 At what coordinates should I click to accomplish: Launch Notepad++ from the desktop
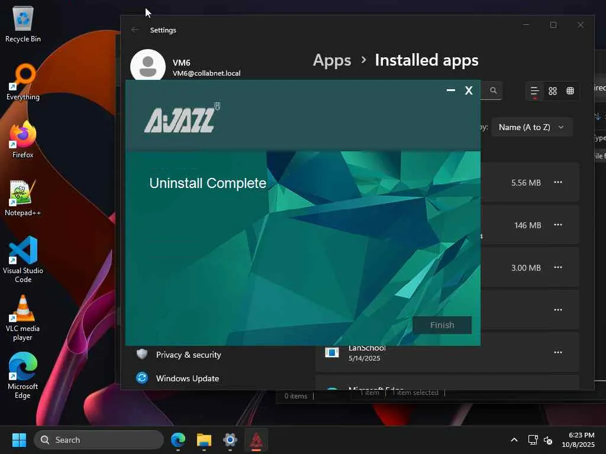[23, 198]
